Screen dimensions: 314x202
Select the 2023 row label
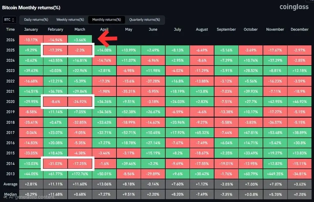pyautogui.click(x=11, y=71)
